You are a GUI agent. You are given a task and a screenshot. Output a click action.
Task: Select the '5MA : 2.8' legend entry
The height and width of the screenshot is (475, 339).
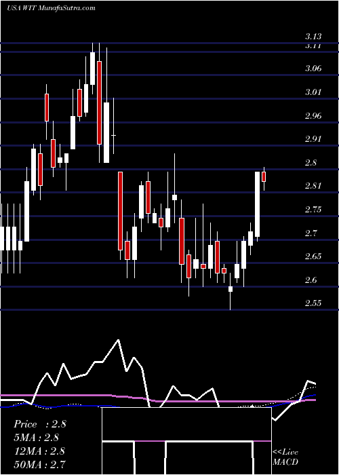tap(36, 438)
